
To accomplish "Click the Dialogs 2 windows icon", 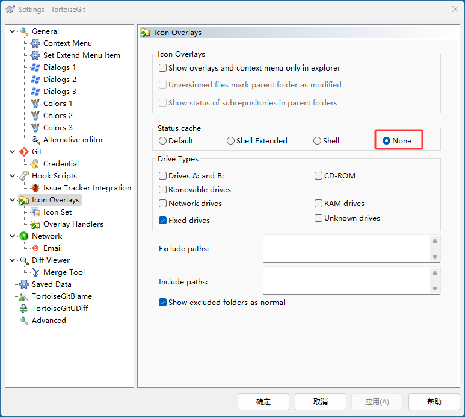I will click(35, 80).
